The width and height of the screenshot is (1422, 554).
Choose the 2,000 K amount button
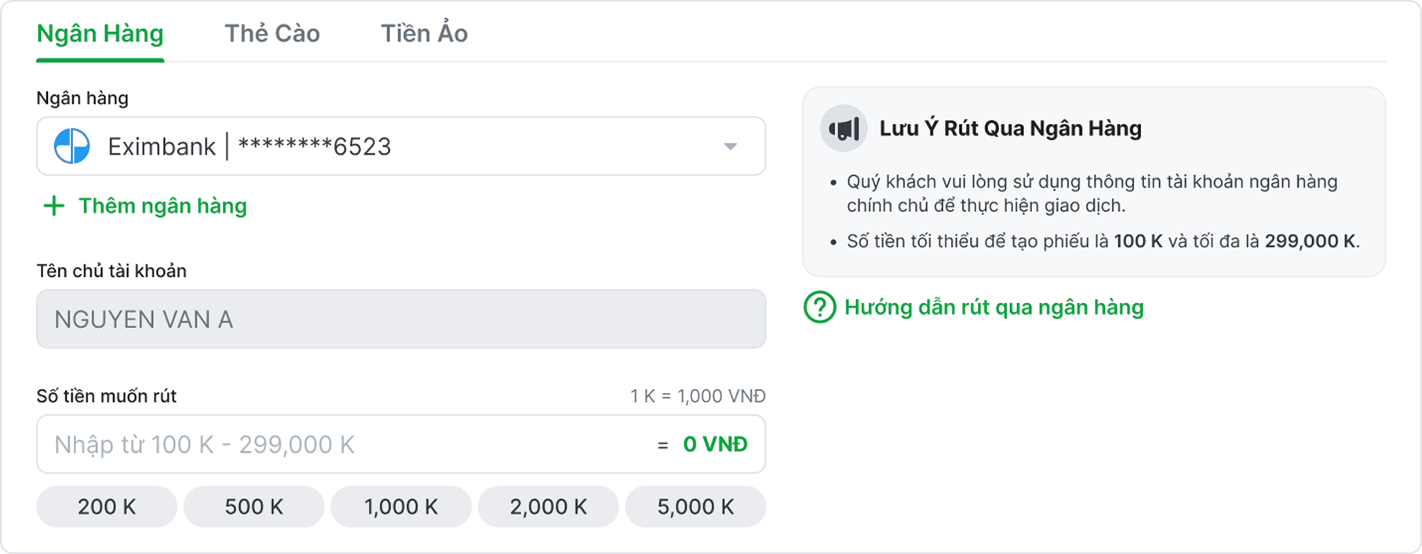tap(549, 507)
